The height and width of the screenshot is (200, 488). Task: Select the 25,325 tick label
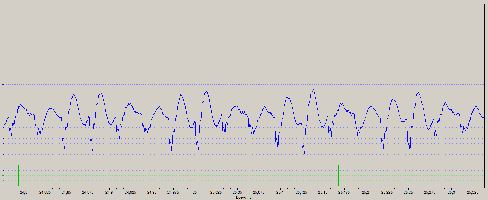pos(472,192)
